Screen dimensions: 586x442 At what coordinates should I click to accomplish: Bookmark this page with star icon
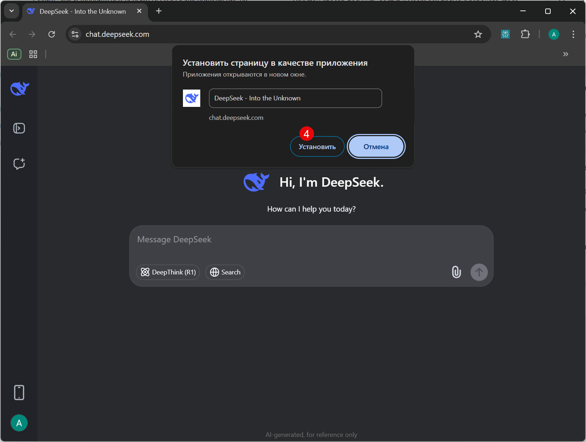pos(478,34)
